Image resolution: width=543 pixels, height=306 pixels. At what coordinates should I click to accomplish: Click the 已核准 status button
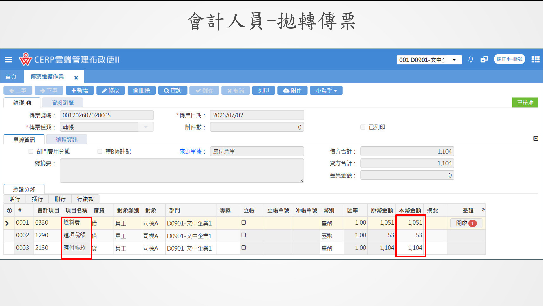point(525,103)
